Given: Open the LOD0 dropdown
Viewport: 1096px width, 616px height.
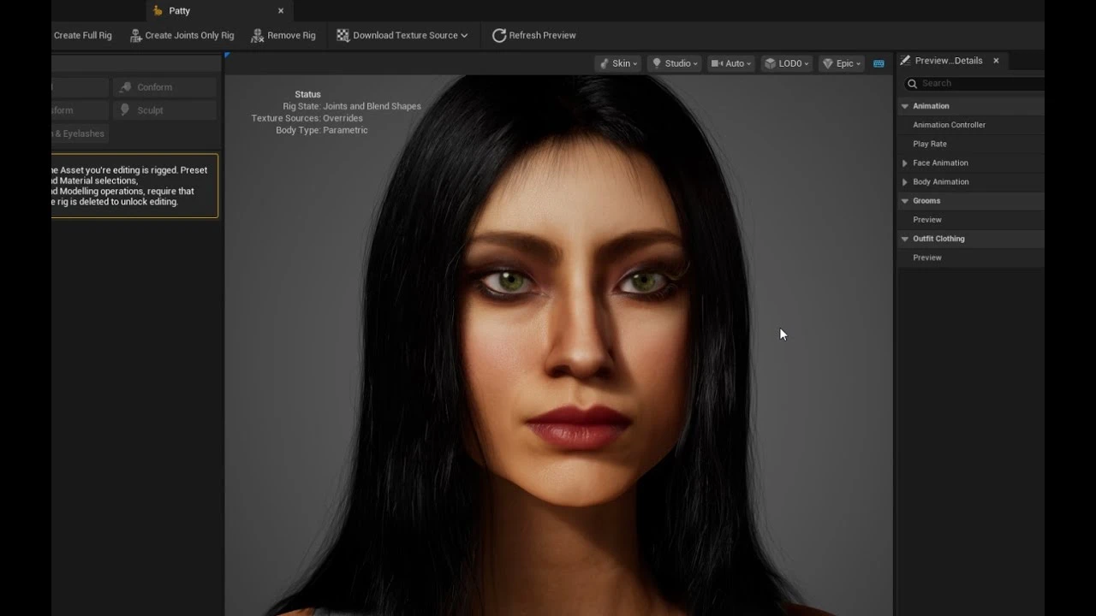Looking at the screenshot, I should 785,62.
